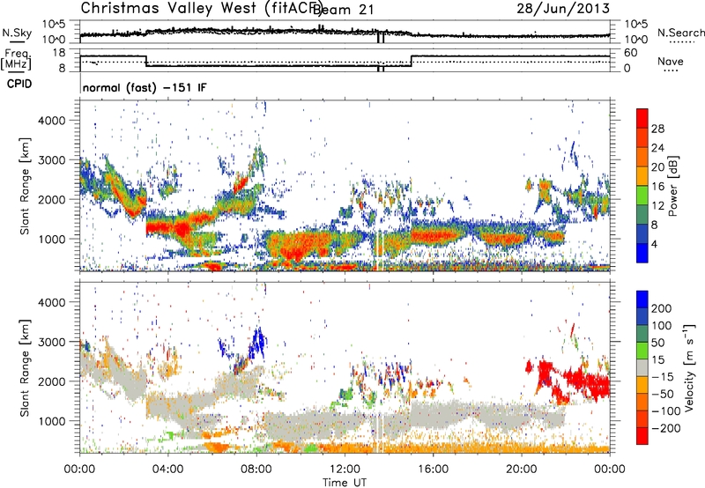Select the 'N.Search' legend label

(681, 33)
